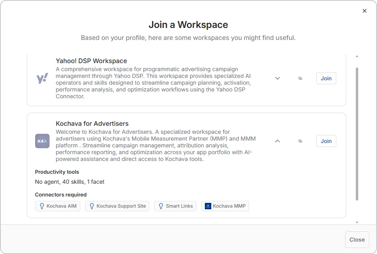
Task: Join the Kochava for Advertisers workspace
Action: point(326,141)
